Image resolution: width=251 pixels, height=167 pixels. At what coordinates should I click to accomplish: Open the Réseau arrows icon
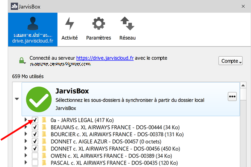pyautogui.click(x=127, y=23)
